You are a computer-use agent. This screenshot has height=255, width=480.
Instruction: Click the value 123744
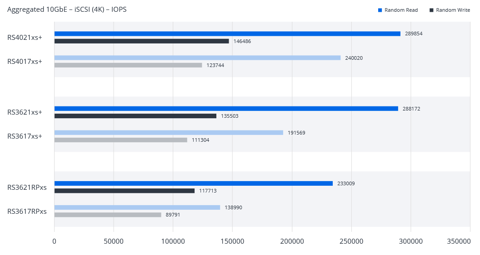pyautogui.click(x=215, y=65)
